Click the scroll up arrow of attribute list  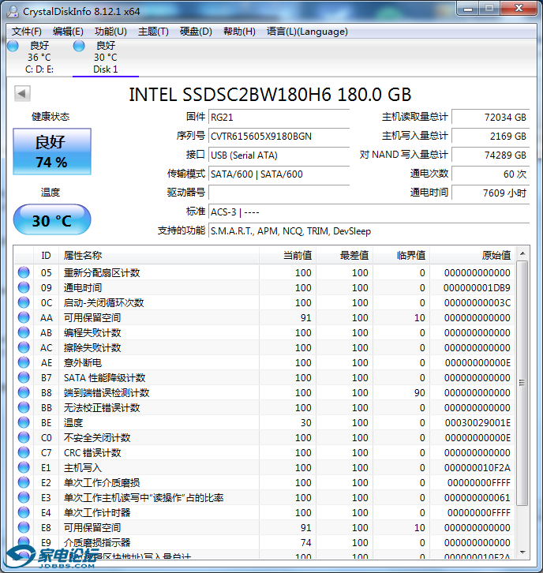click(522, 253)
